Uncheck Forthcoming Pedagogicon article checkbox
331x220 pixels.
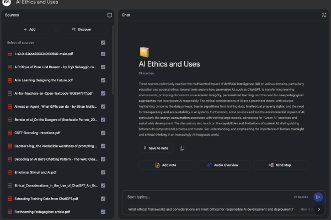point(103,212)
